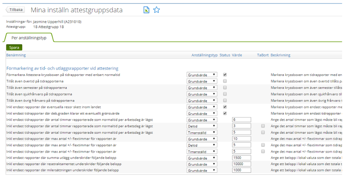Click the favorite star icon
This screenshot has height=176, width=345.
[156, 10]
